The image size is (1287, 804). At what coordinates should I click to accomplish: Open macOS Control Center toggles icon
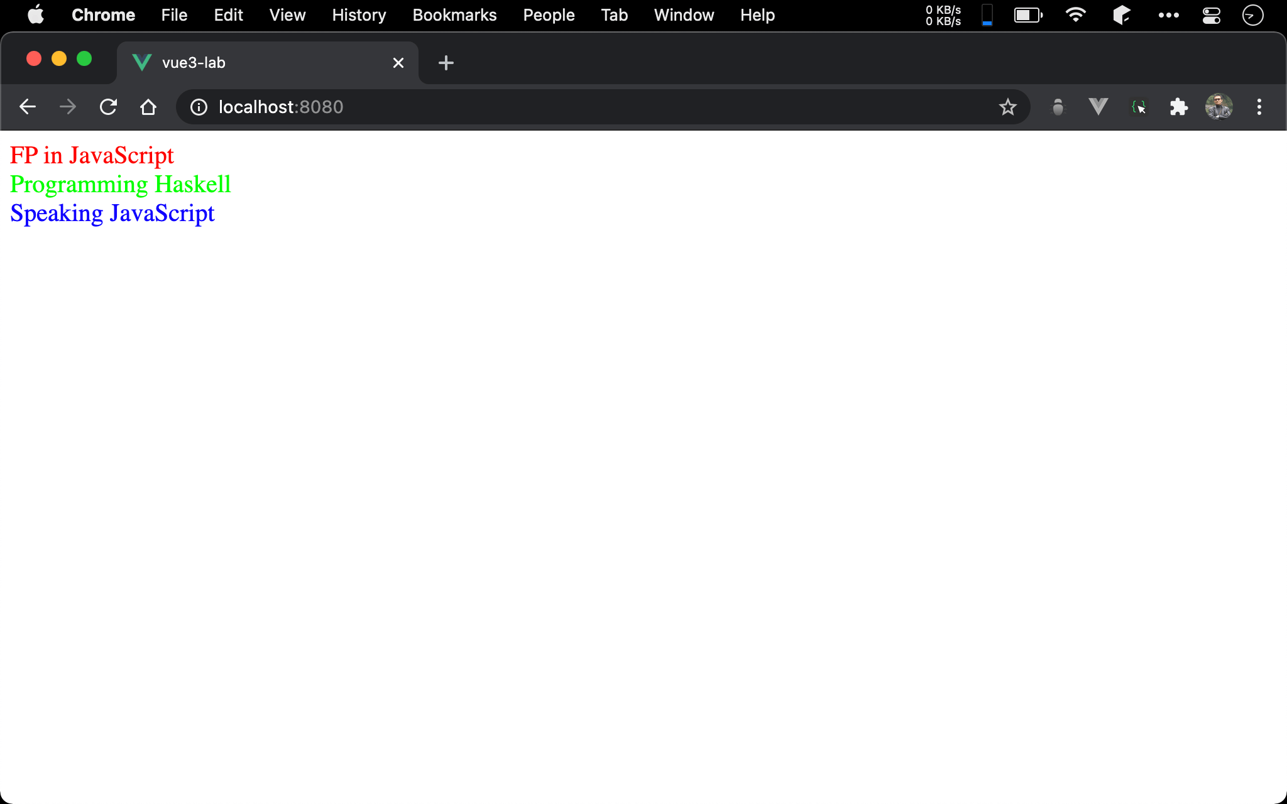[x=1211, y=15]
